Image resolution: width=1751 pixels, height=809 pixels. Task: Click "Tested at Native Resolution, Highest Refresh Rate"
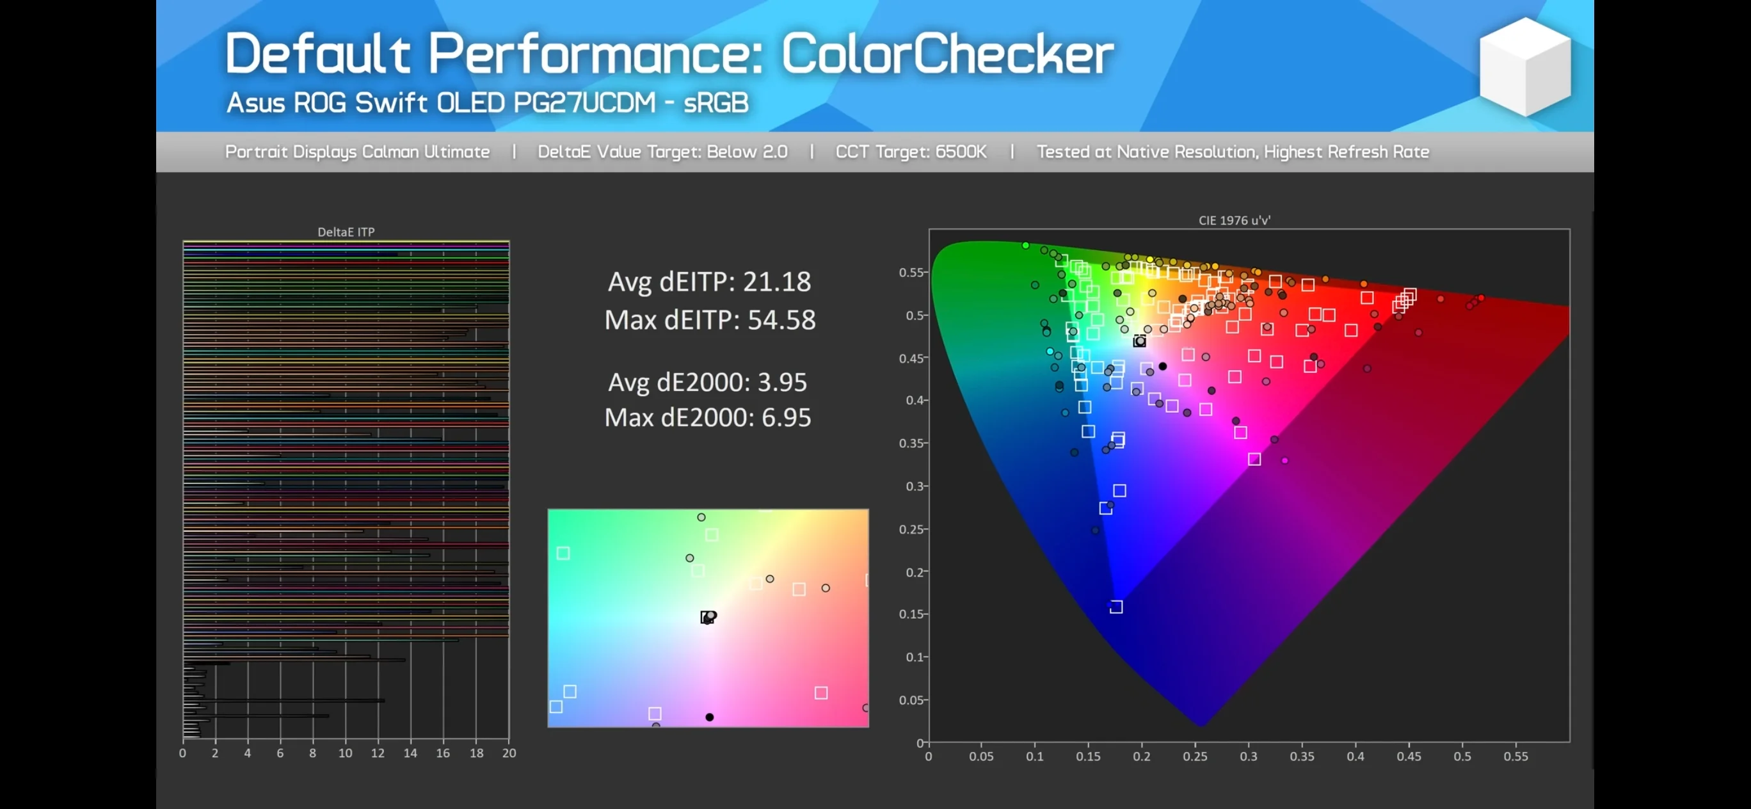(1233, 152)
